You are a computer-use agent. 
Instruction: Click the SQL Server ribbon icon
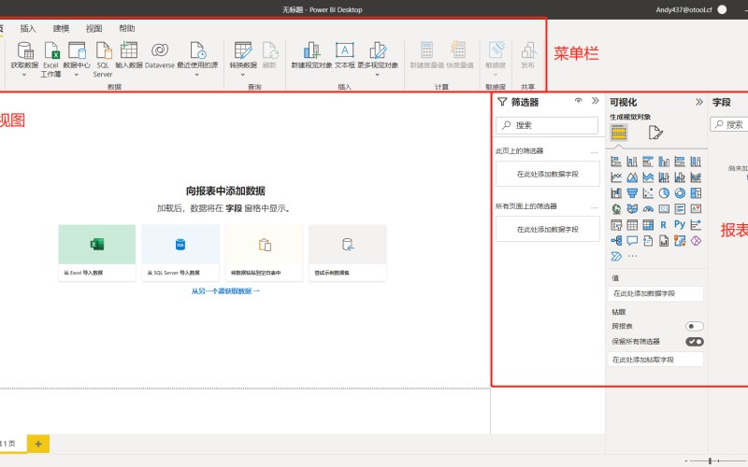click(x=104, y=50)
